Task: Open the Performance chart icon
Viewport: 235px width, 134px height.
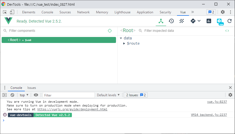Action: tap(209, 21)
